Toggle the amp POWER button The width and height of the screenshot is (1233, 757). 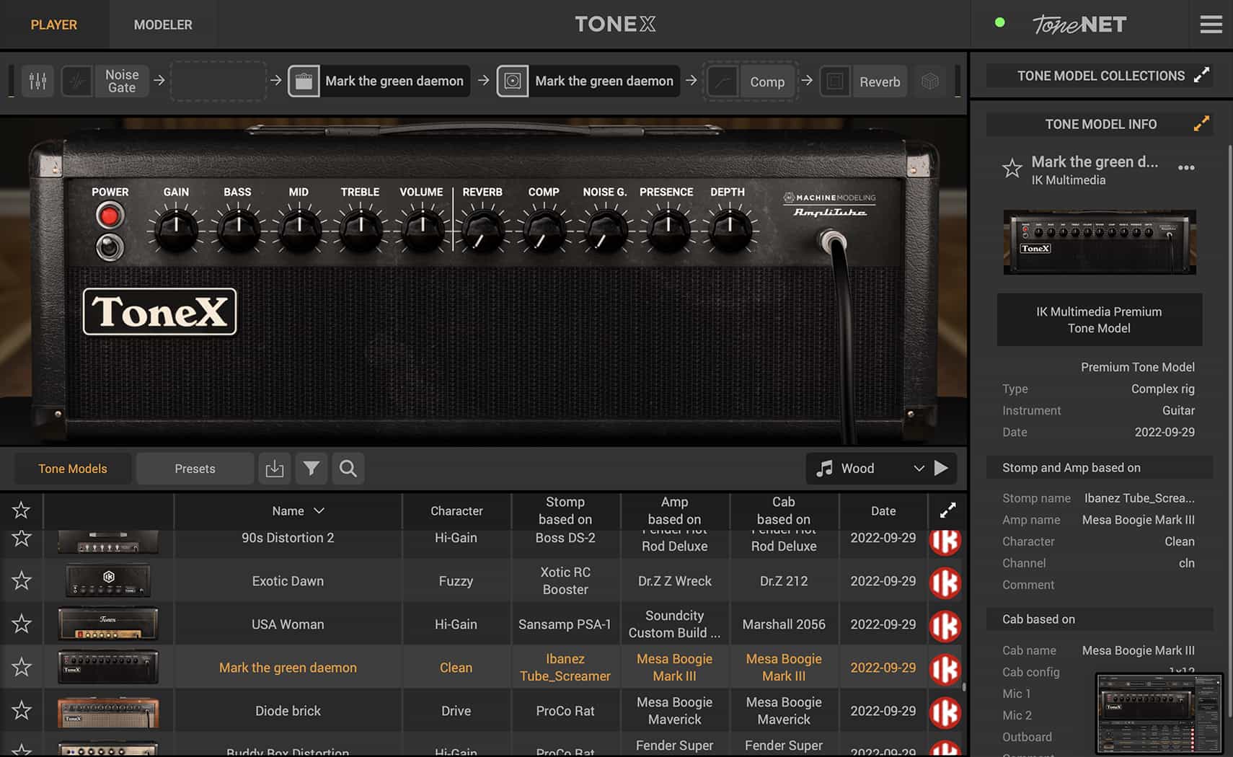[110, 213]
